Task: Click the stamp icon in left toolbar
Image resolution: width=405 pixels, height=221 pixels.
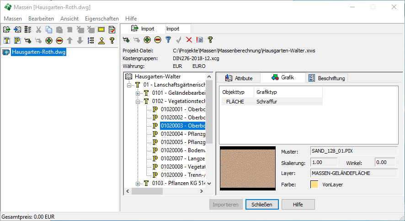Action: coord(101,41)
